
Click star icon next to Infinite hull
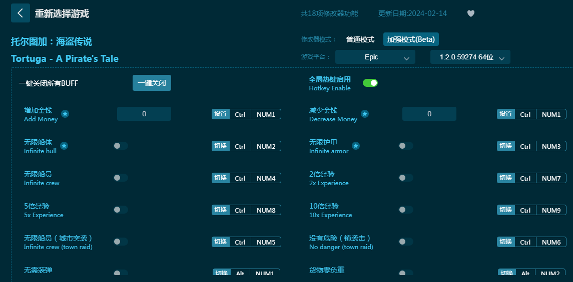point(64,146)
